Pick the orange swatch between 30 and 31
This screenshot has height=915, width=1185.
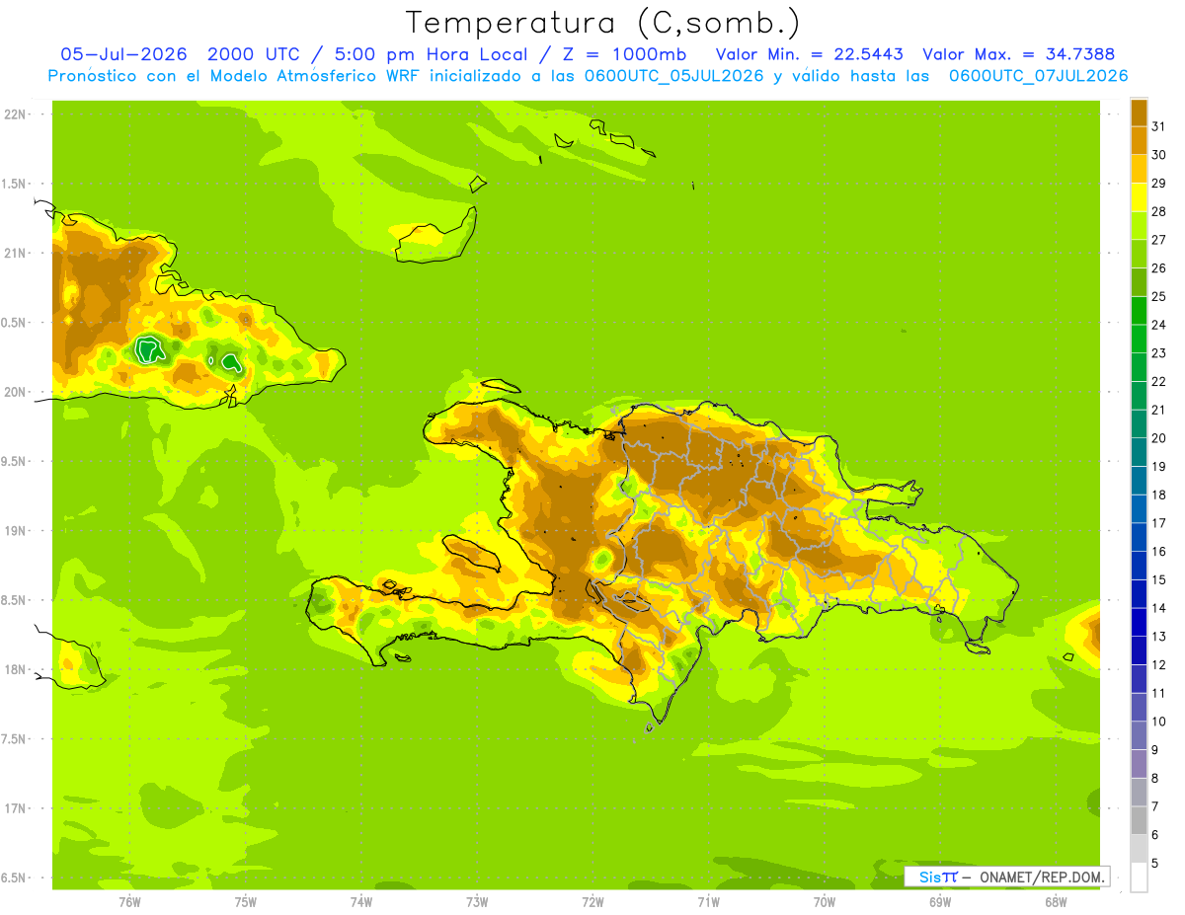coord(1139,140)
